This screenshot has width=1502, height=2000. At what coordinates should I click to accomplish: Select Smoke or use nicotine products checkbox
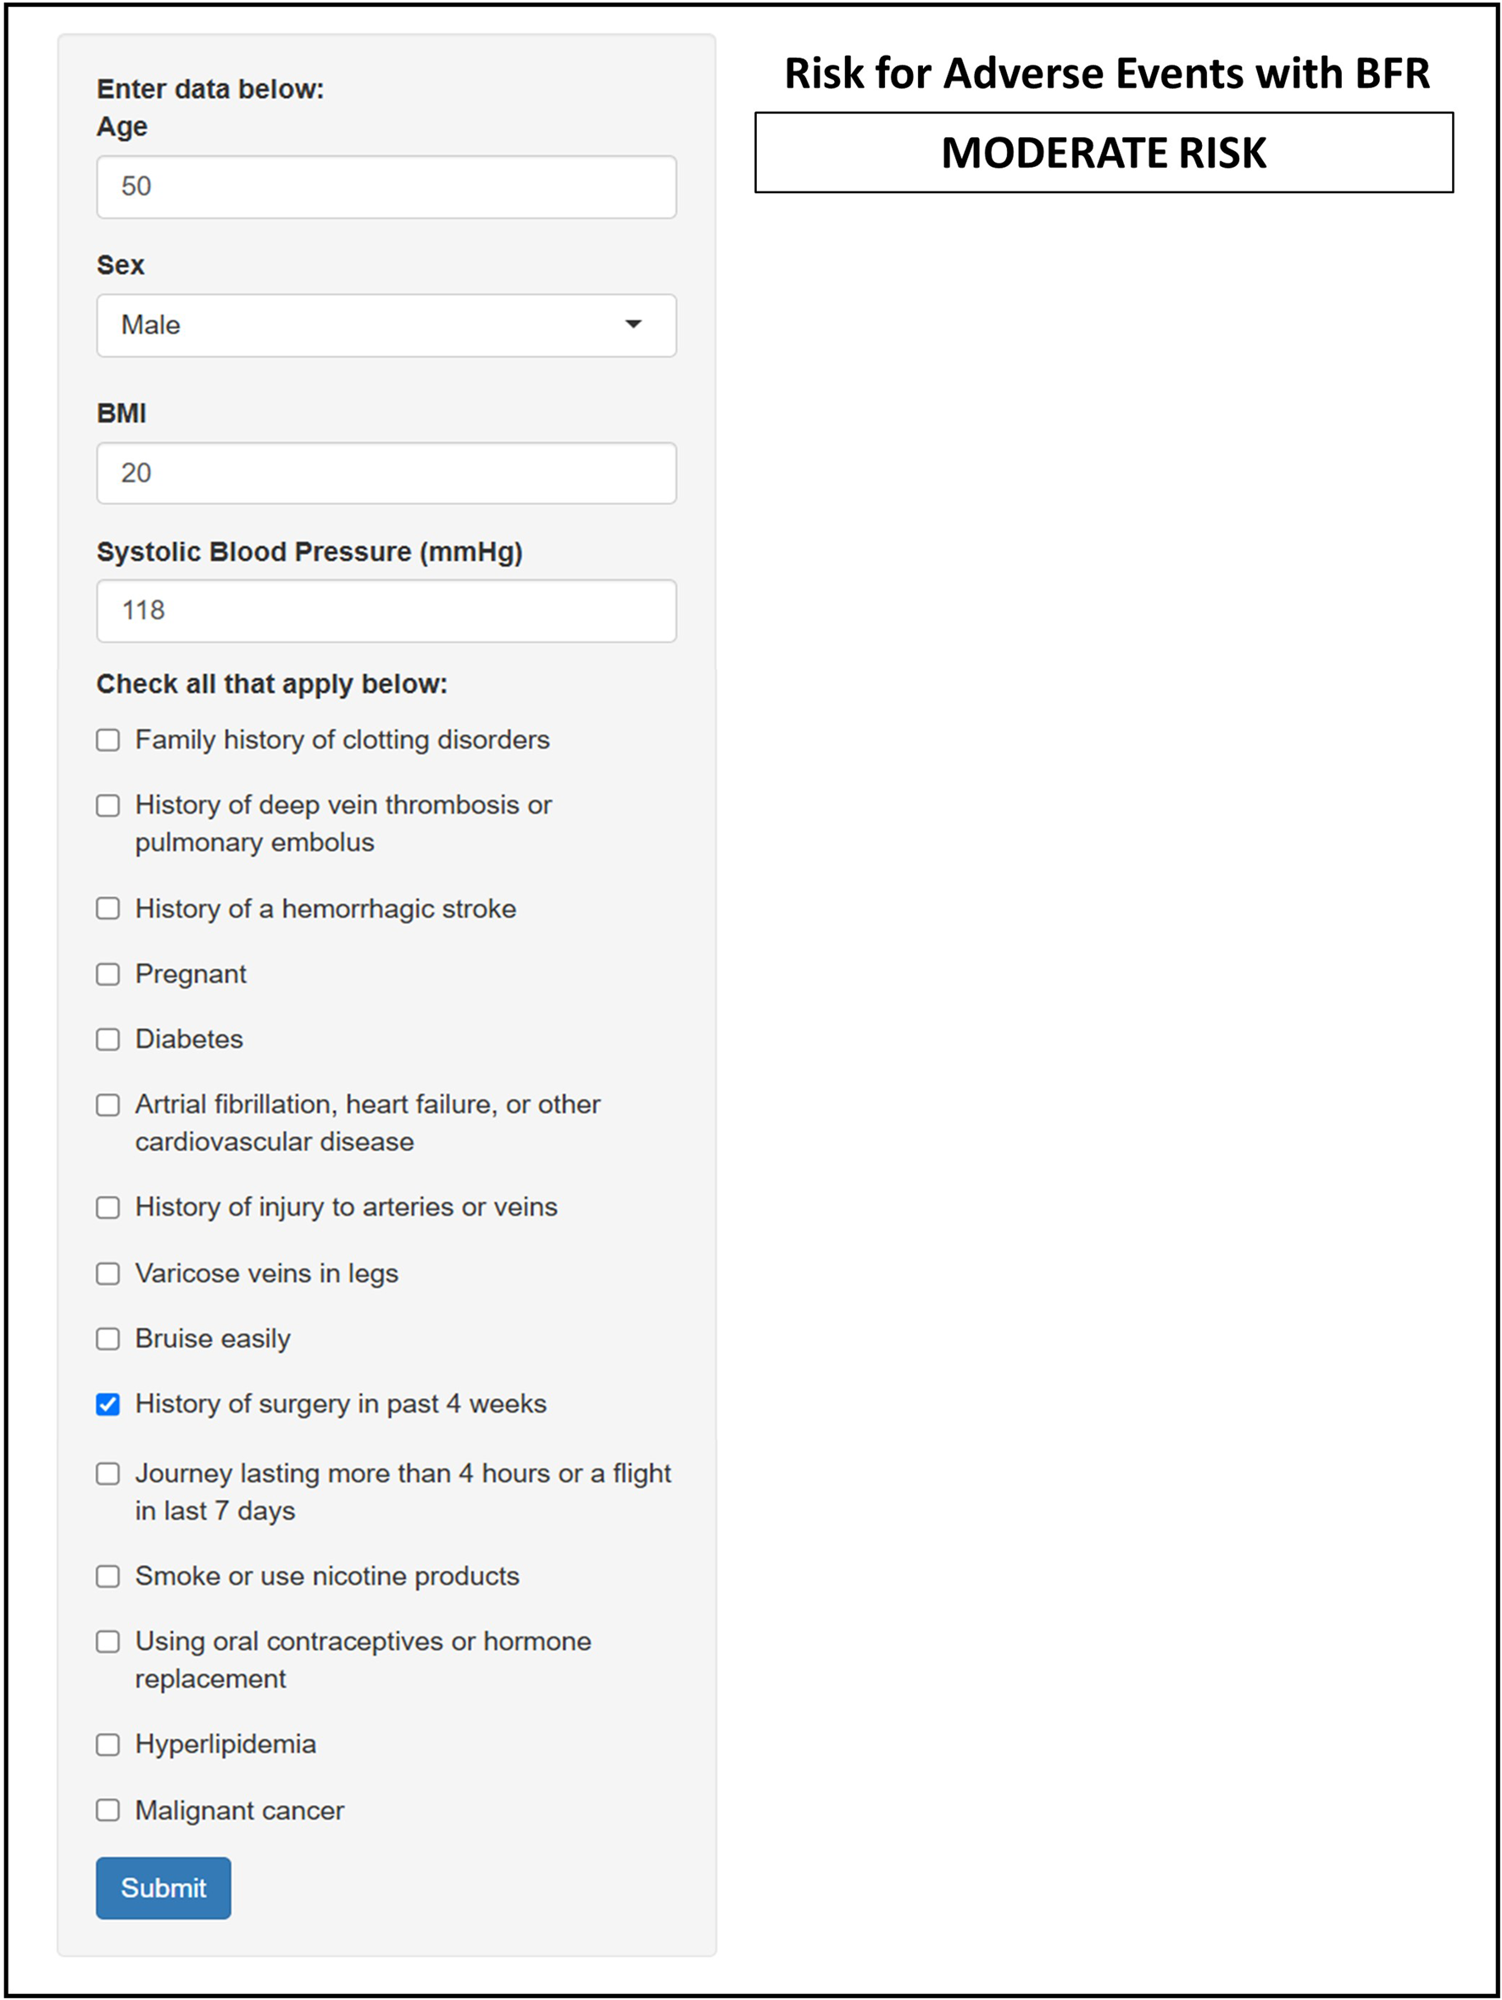(108, 1576)
